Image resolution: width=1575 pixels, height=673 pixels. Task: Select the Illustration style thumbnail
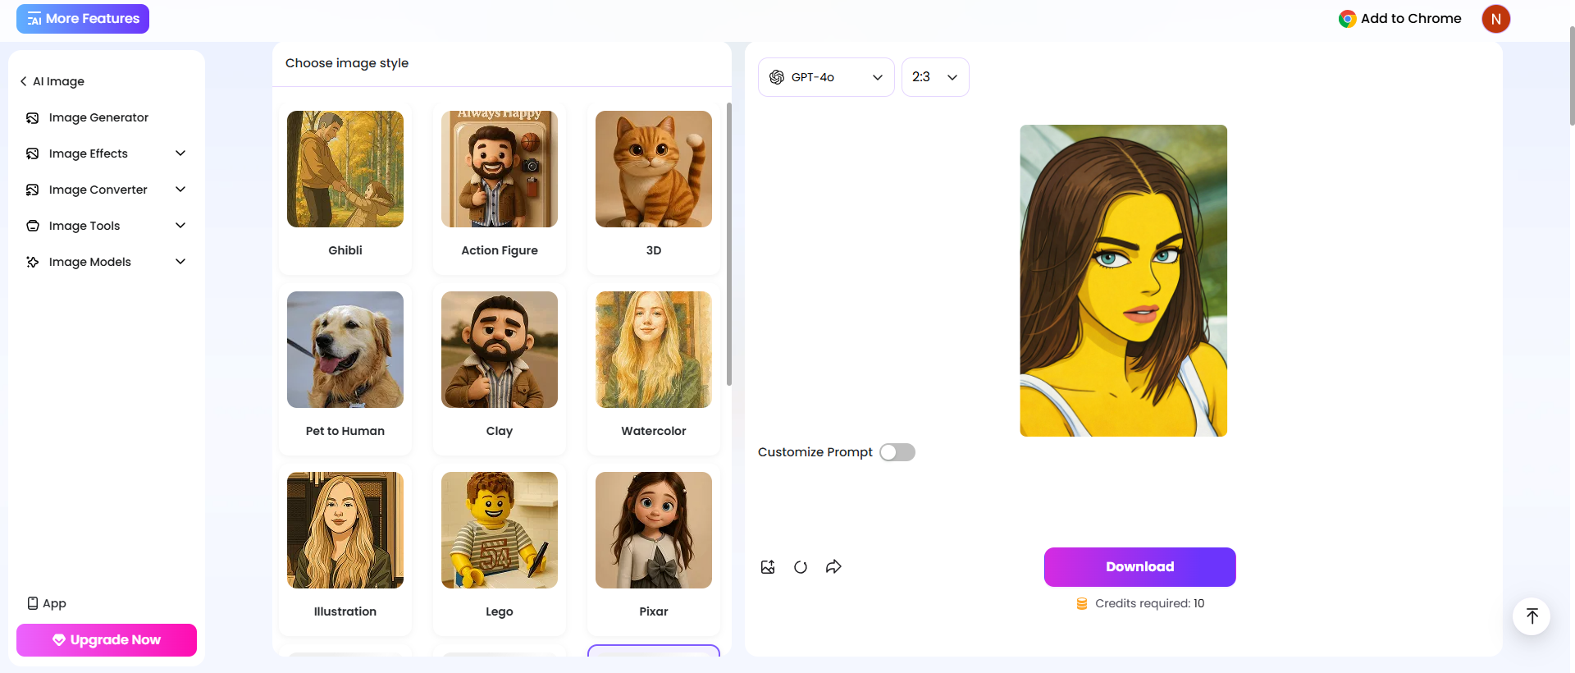click(x=345, y=530)
